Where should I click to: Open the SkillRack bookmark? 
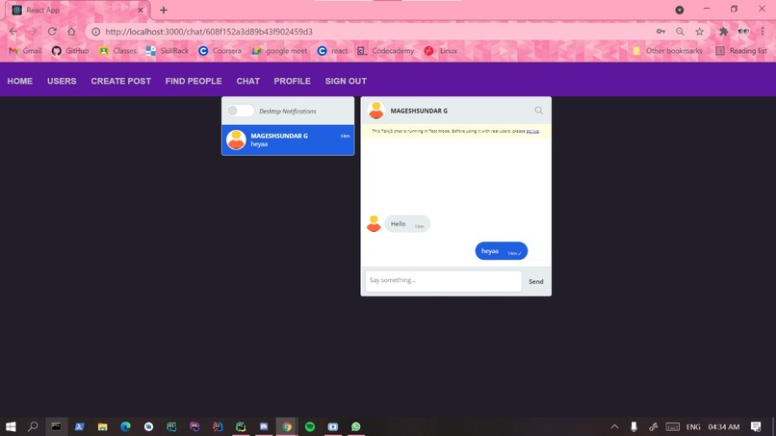[x=168, y=51]
